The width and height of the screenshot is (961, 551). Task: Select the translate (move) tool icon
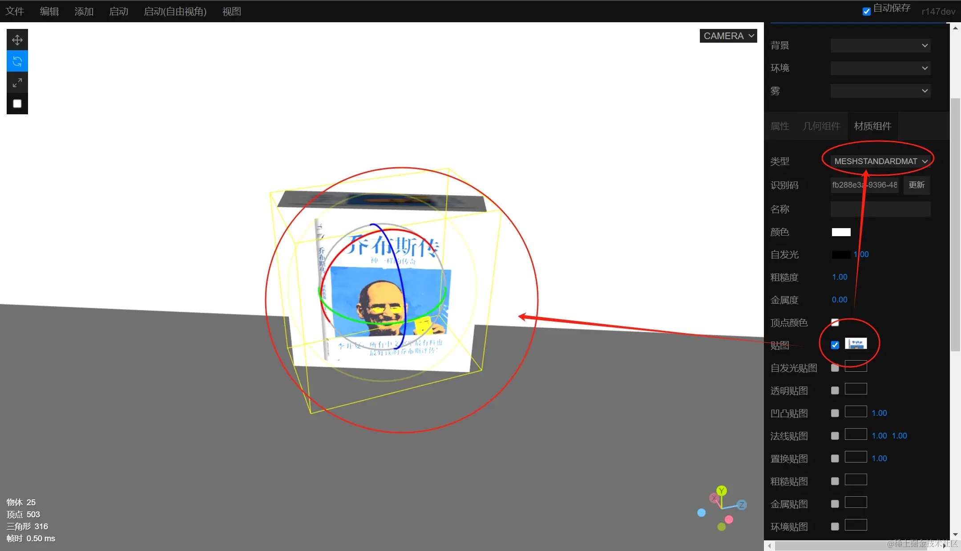point(17,40)
